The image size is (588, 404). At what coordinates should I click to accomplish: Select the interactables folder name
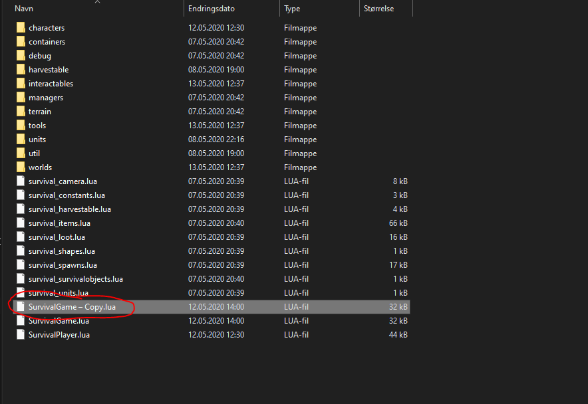tap(51, 84)
